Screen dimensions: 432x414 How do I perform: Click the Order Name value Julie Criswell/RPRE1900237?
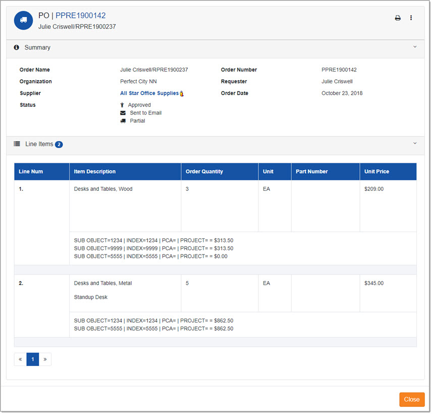click(154, 70)
